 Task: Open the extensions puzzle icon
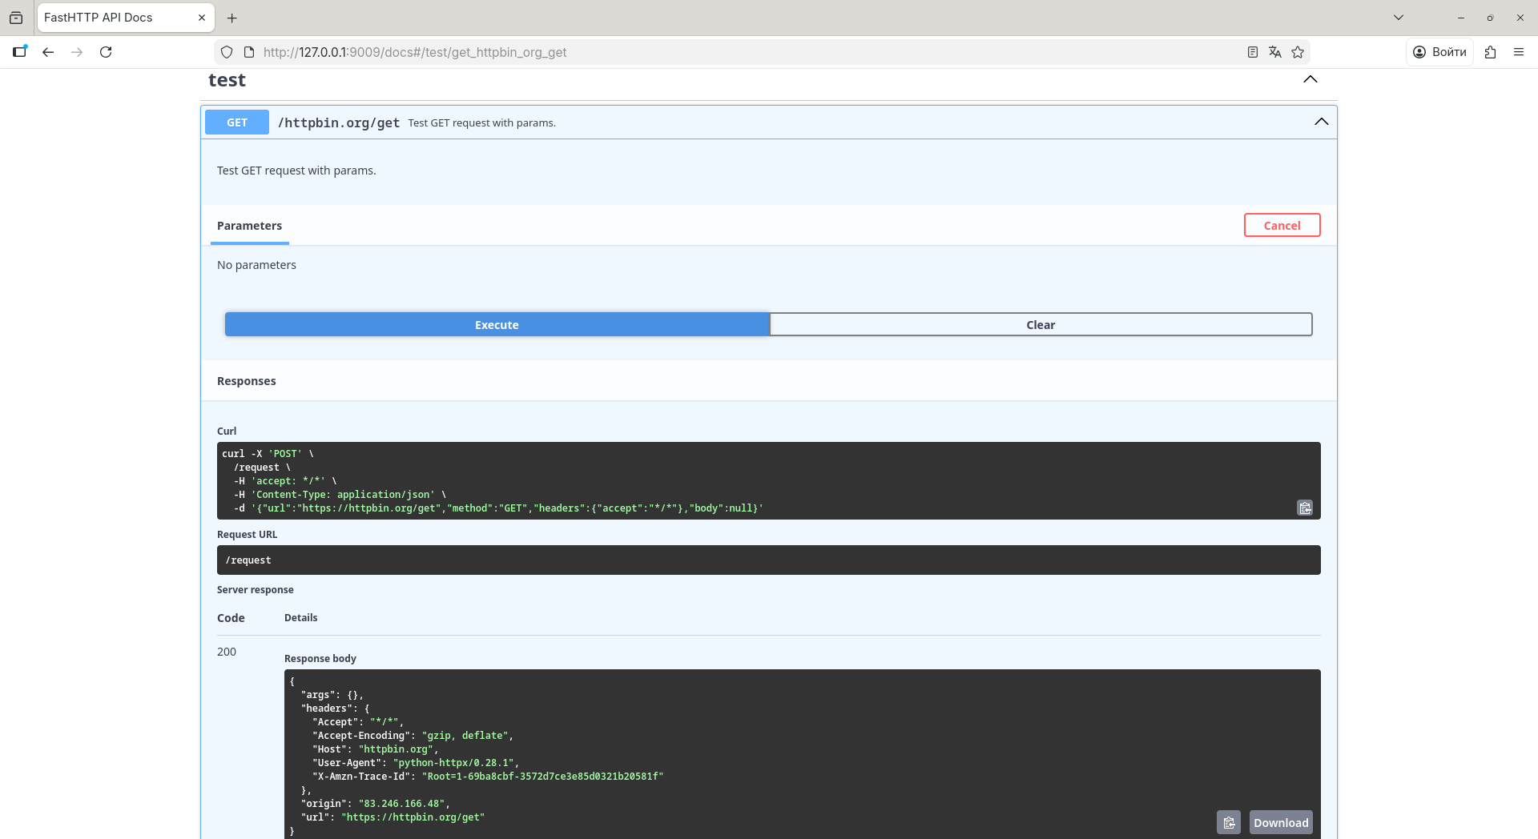(x=1490, y=52)
